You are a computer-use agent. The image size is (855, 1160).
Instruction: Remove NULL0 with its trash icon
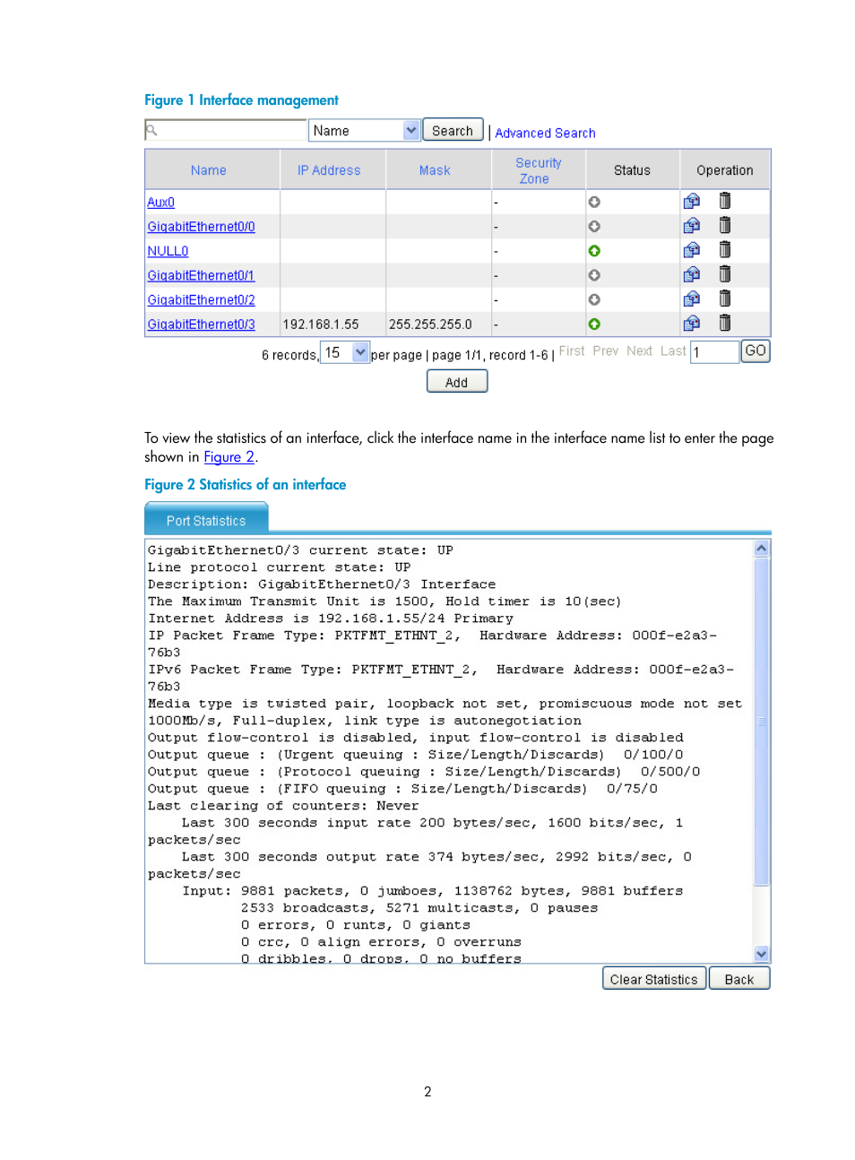725,249
